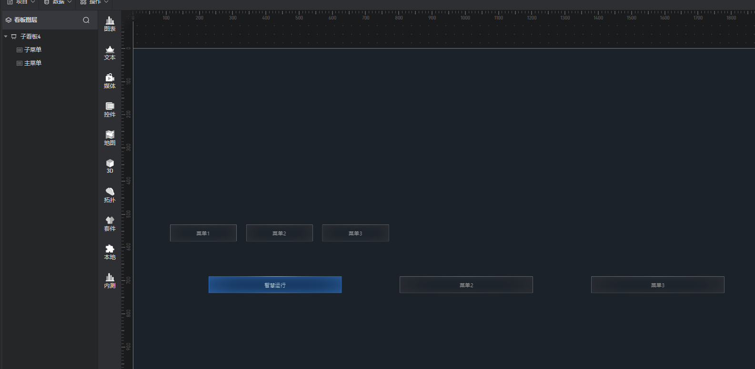Image resolution: width=755 pixels, height=369 pixels.
Task: Click the small 菜单1 button on canvas
Action: tap(203, 233)
